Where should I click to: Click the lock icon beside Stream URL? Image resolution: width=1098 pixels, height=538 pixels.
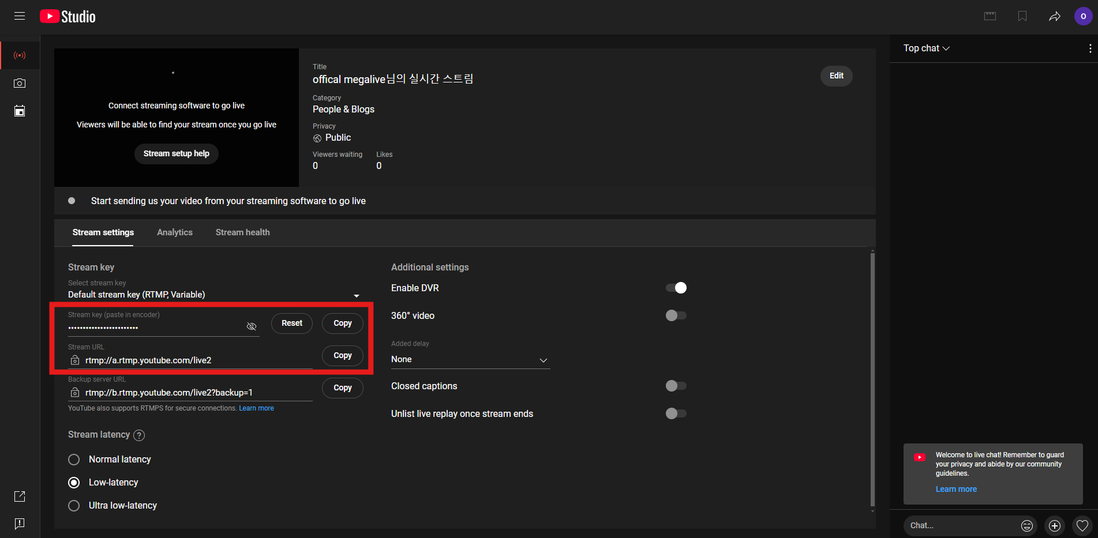pyautogui.click(x=75, y=360)
